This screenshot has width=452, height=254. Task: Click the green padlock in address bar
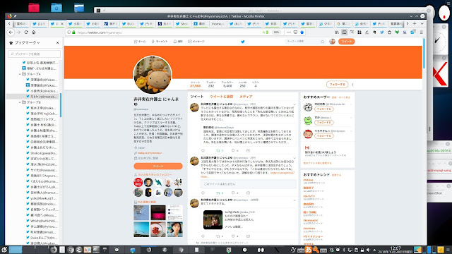[73, 32]
